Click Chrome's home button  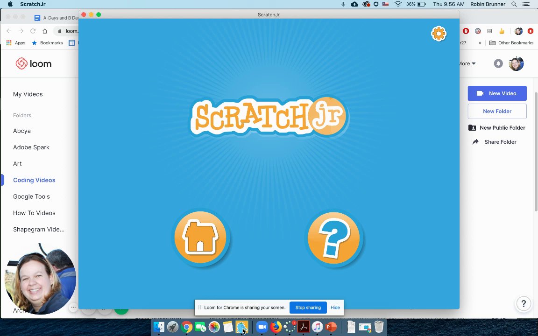[x=45, y=31]
